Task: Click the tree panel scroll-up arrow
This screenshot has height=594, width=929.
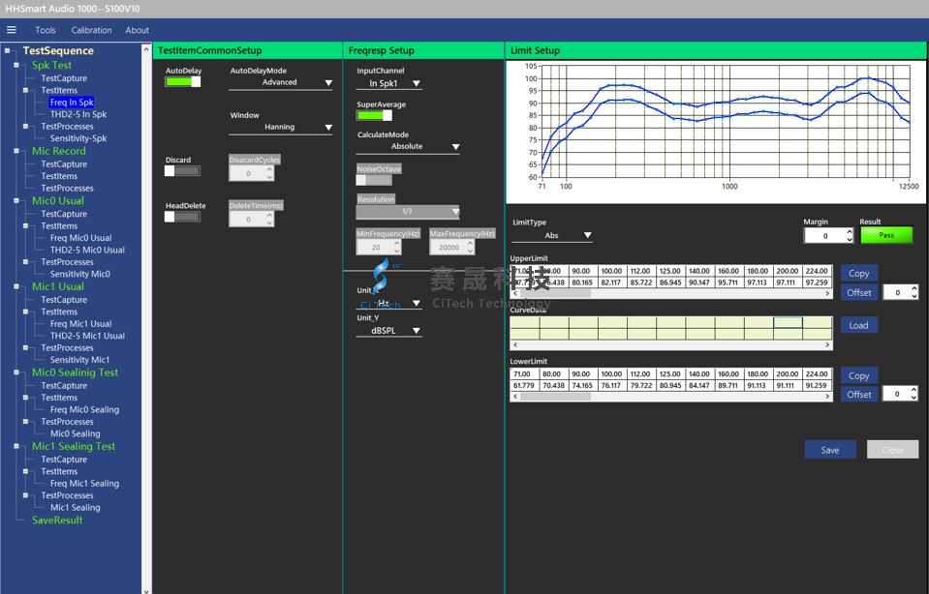Action: pos(146,51)
